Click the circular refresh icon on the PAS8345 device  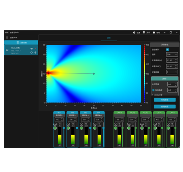[32, 52]
